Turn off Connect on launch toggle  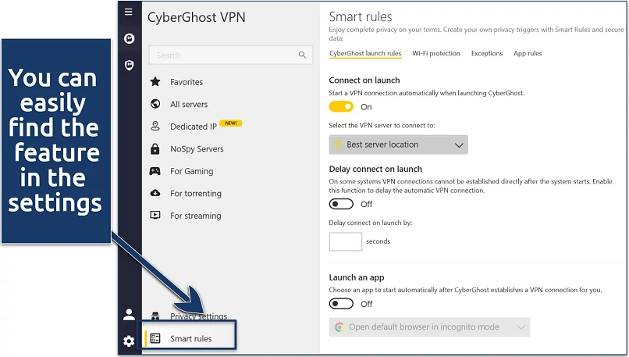pos(341,107)
